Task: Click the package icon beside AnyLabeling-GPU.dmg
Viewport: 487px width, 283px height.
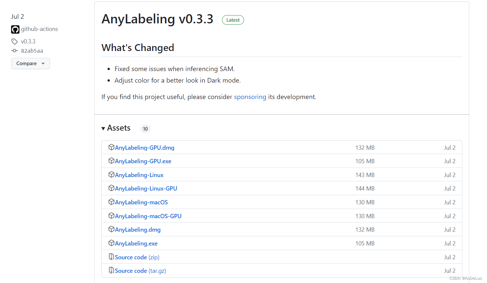Action: 111,147
